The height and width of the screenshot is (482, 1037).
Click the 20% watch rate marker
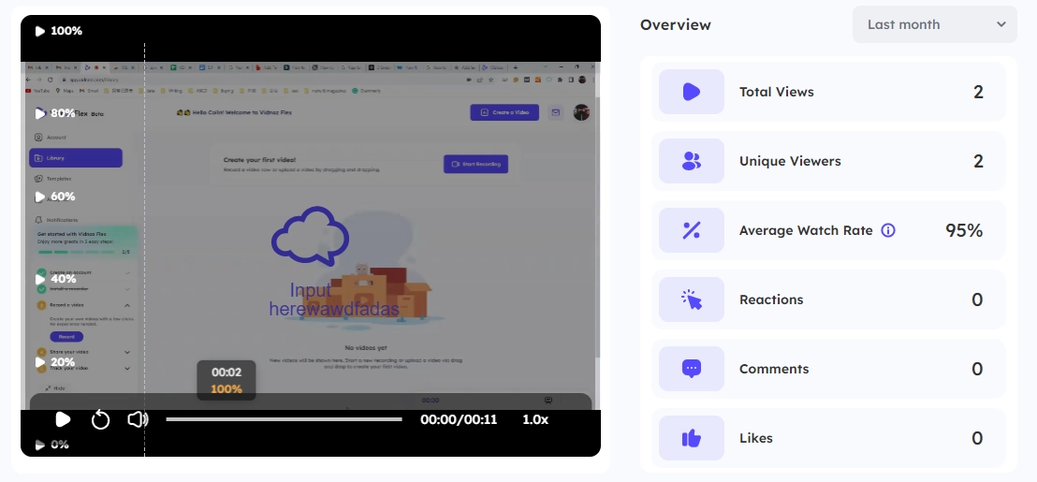point(55,362)
